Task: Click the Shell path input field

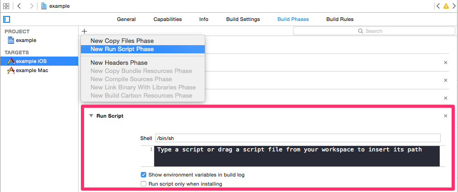Action: pos(298,138)
